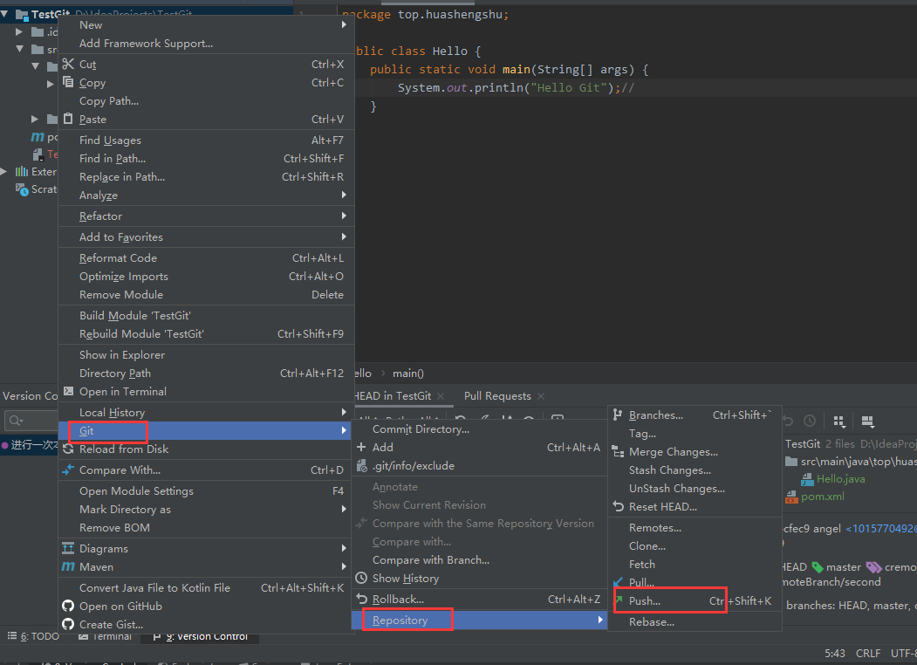The height and width of the screenshot is (665, 917).
Task: Choose Fetch in Repository submenu
Action: [x=695, y=565]
